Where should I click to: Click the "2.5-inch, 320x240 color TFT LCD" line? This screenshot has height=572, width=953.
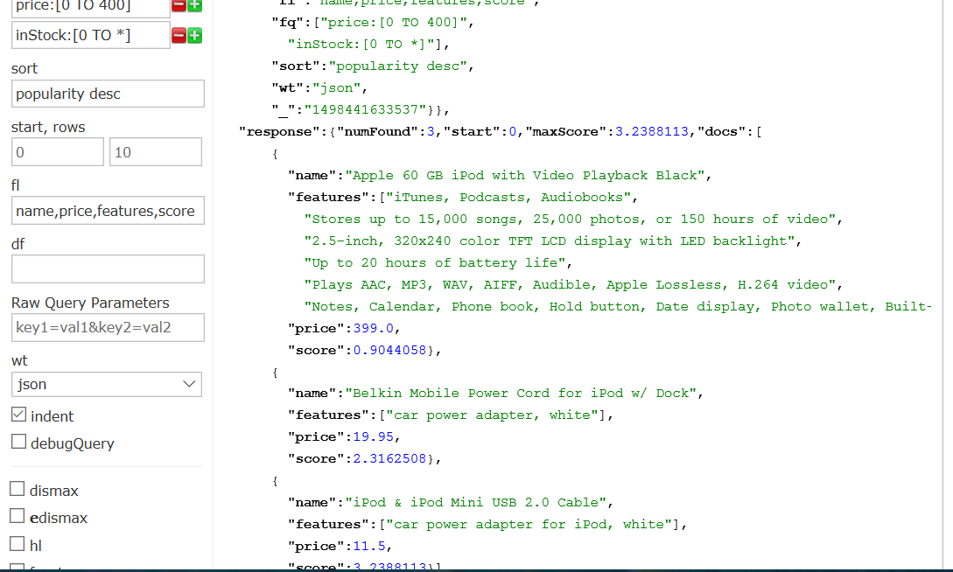pos(550,241)
